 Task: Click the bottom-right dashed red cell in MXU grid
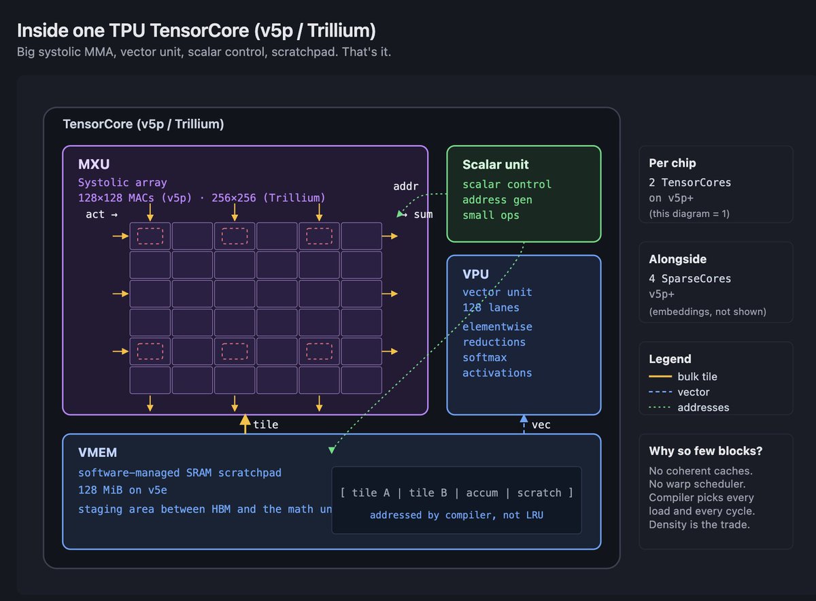[x=319, y=351]
